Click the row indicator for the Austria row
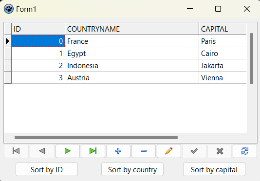Viewport: 260px width, 181px height. tap(8, 77)
